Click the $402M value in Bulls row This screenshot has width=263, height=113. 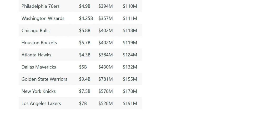pos(105,30)
